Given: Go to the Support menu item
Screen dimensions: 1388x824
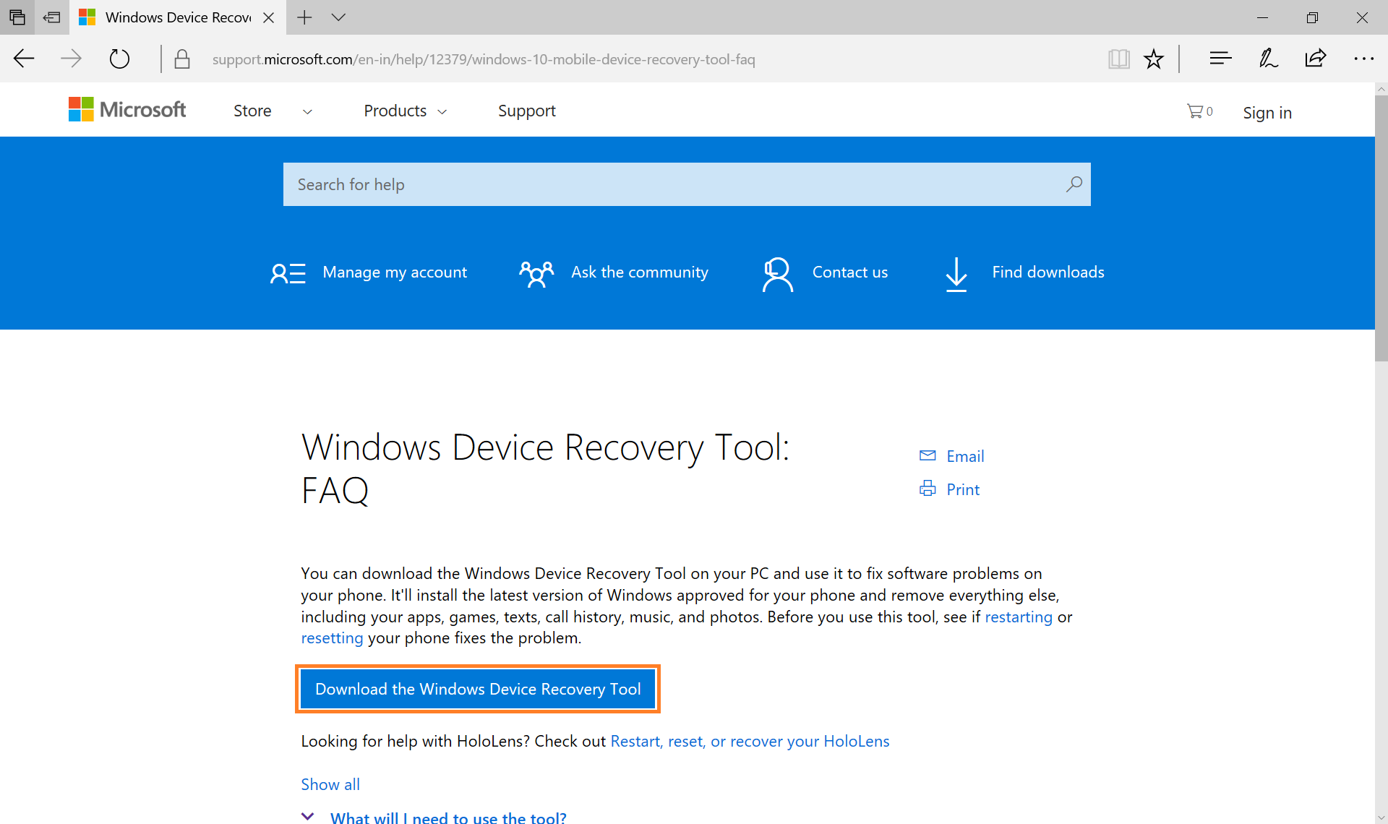Looking at the screenshot, I should click(x=527, y=111).
